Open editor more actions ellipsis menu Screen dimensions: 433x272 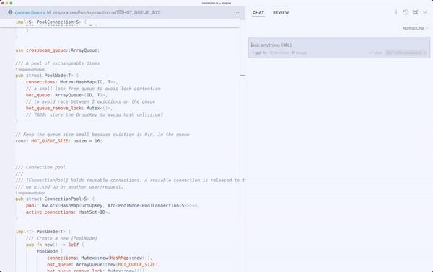click(237, 12)
